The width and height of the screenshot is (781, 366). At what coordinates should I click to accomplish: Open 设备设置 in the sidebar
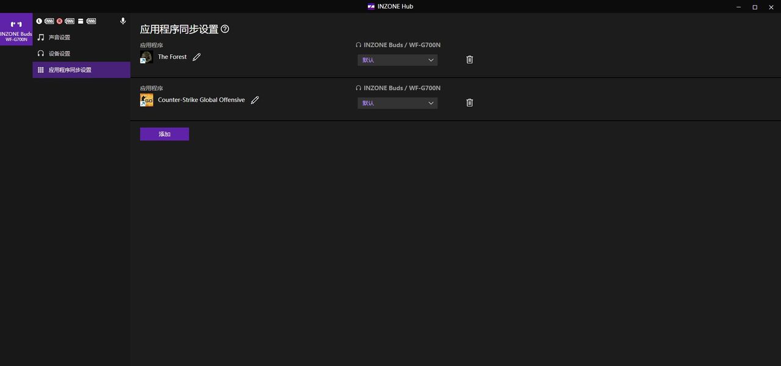click(81, 54)
